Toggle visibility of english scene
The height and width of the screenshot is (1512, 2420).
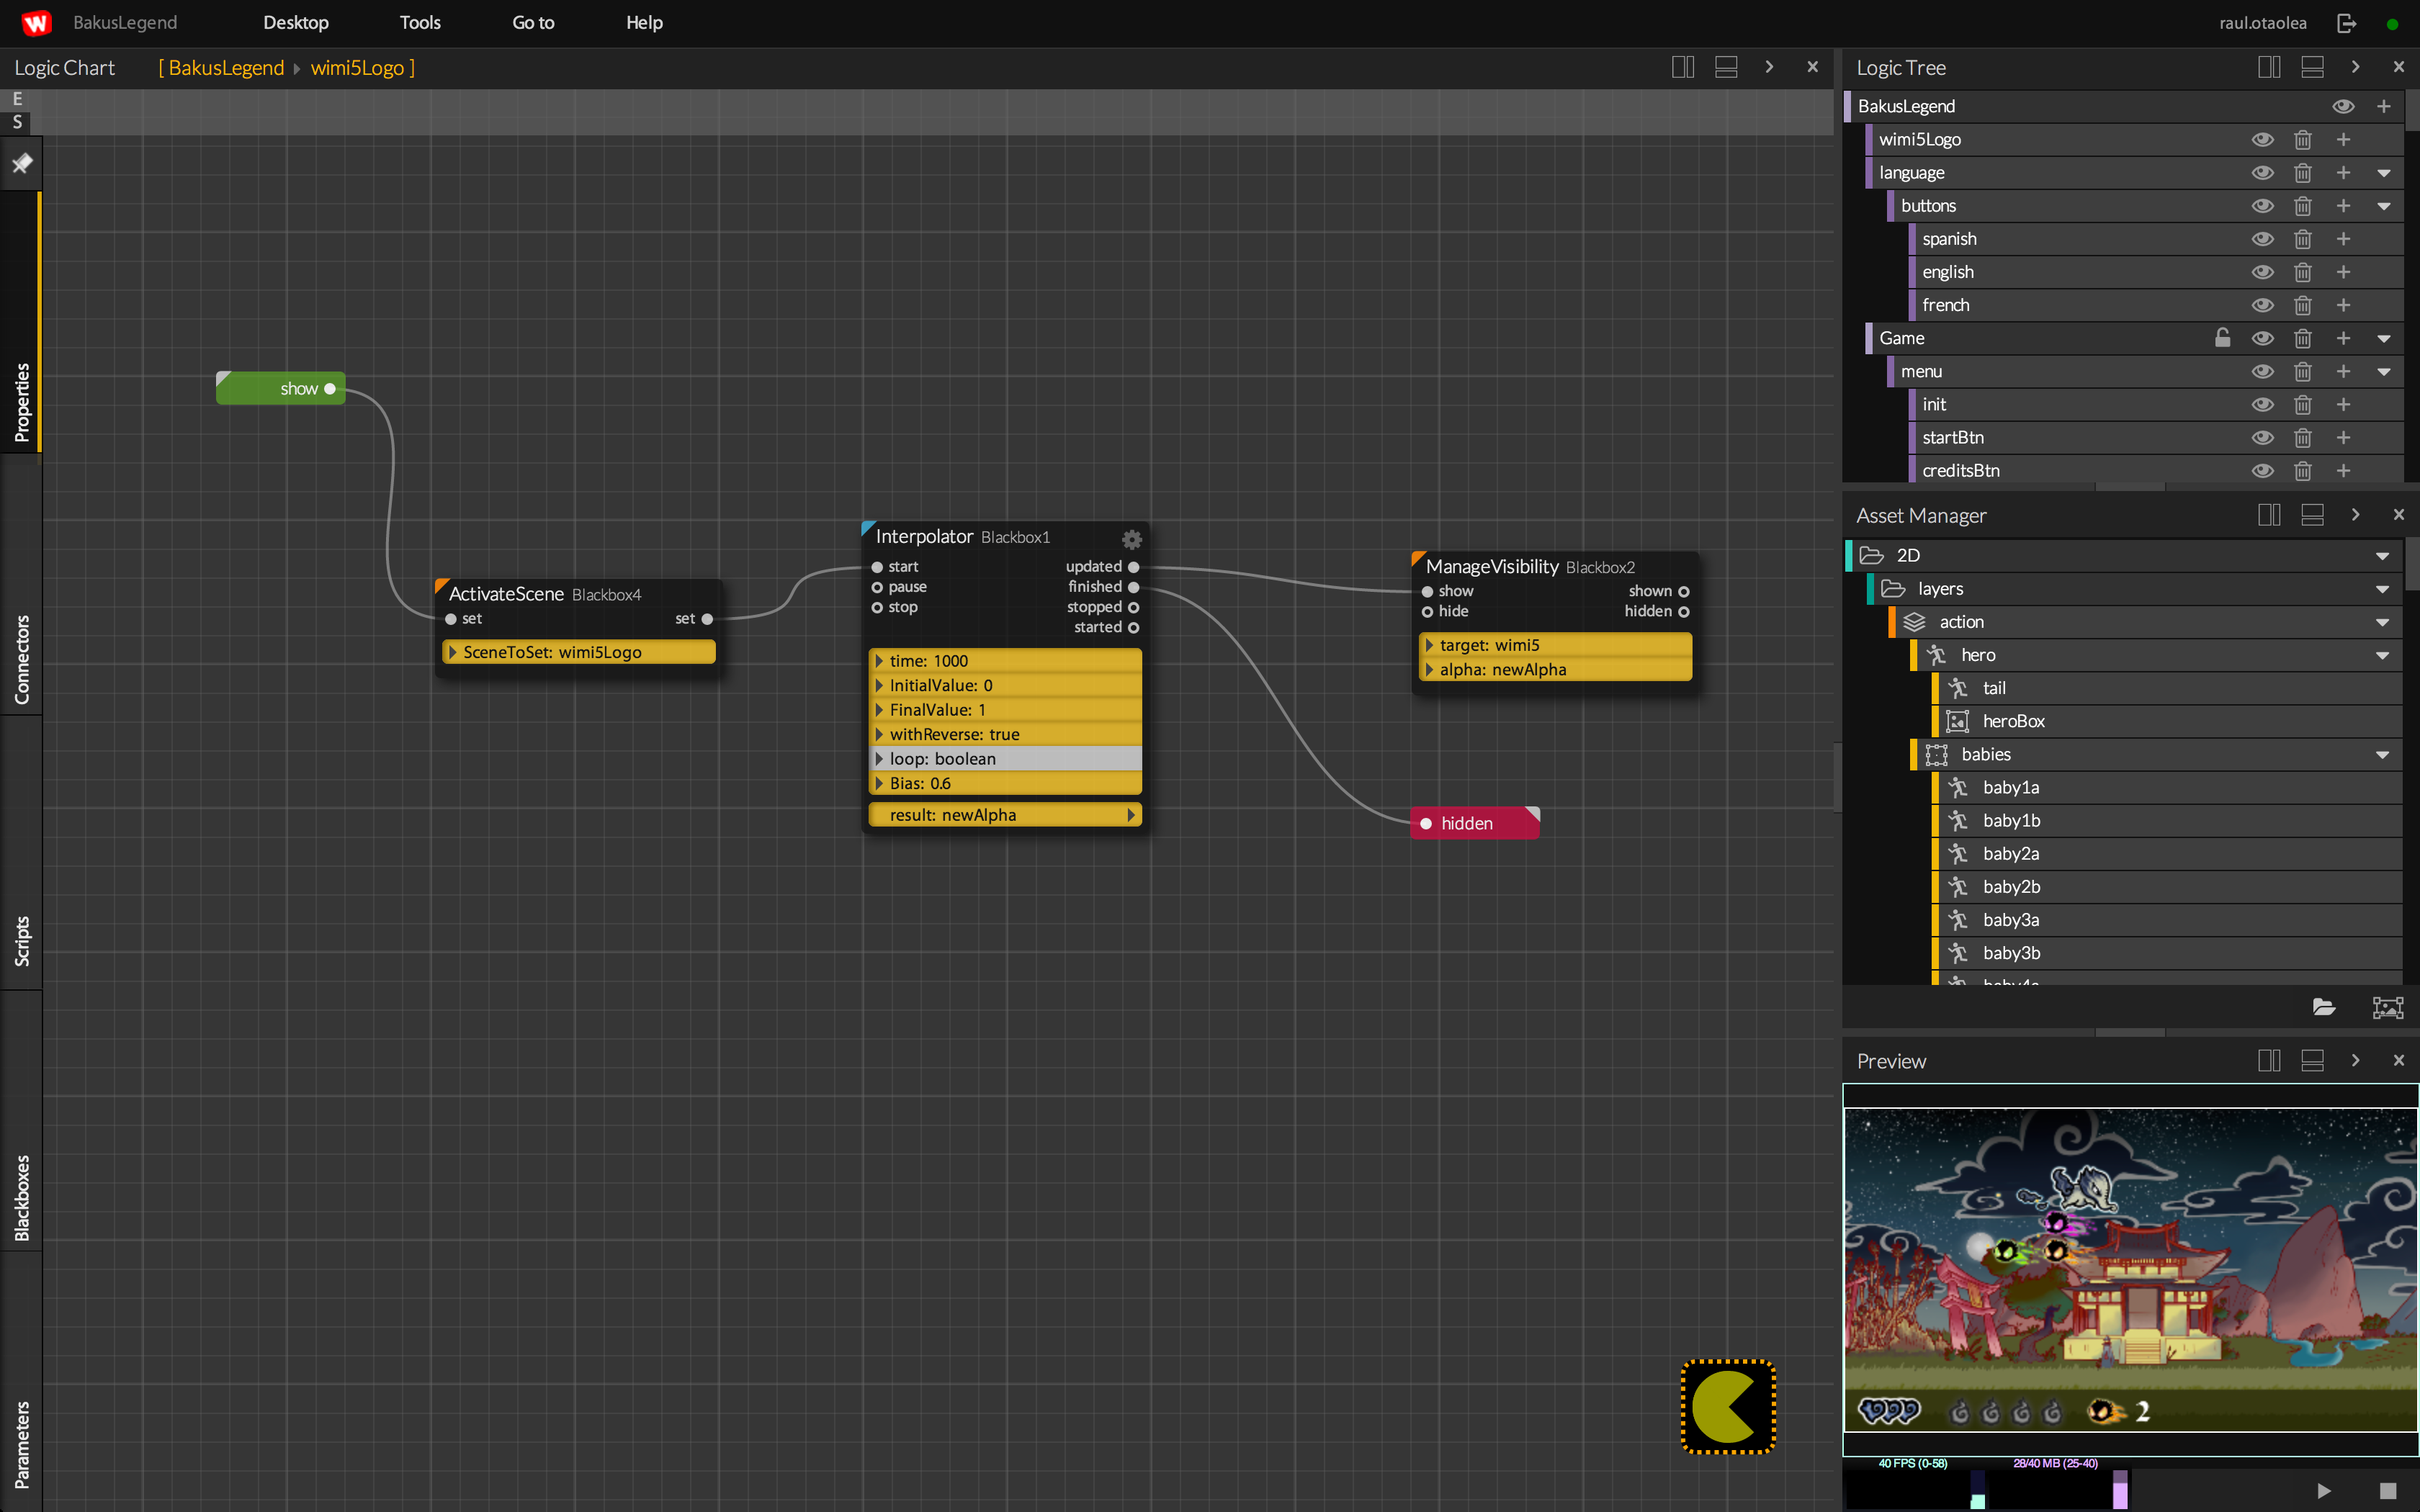coord(2262,272)
